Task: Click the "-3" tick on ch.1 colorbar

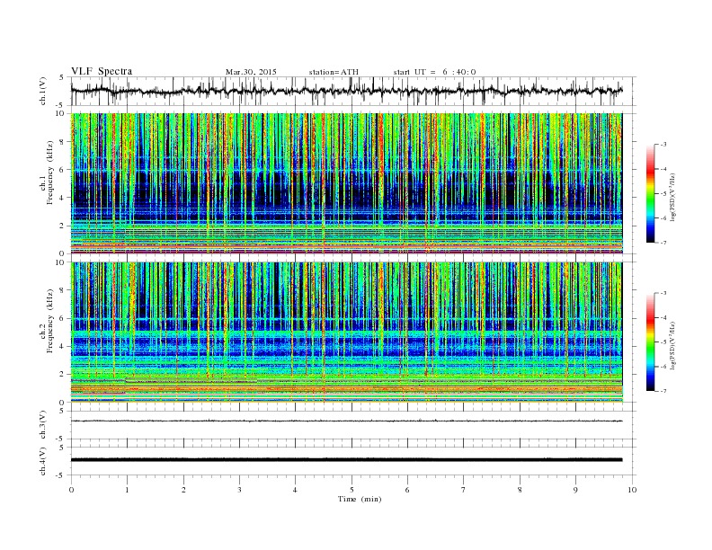Action: (663, 145)
